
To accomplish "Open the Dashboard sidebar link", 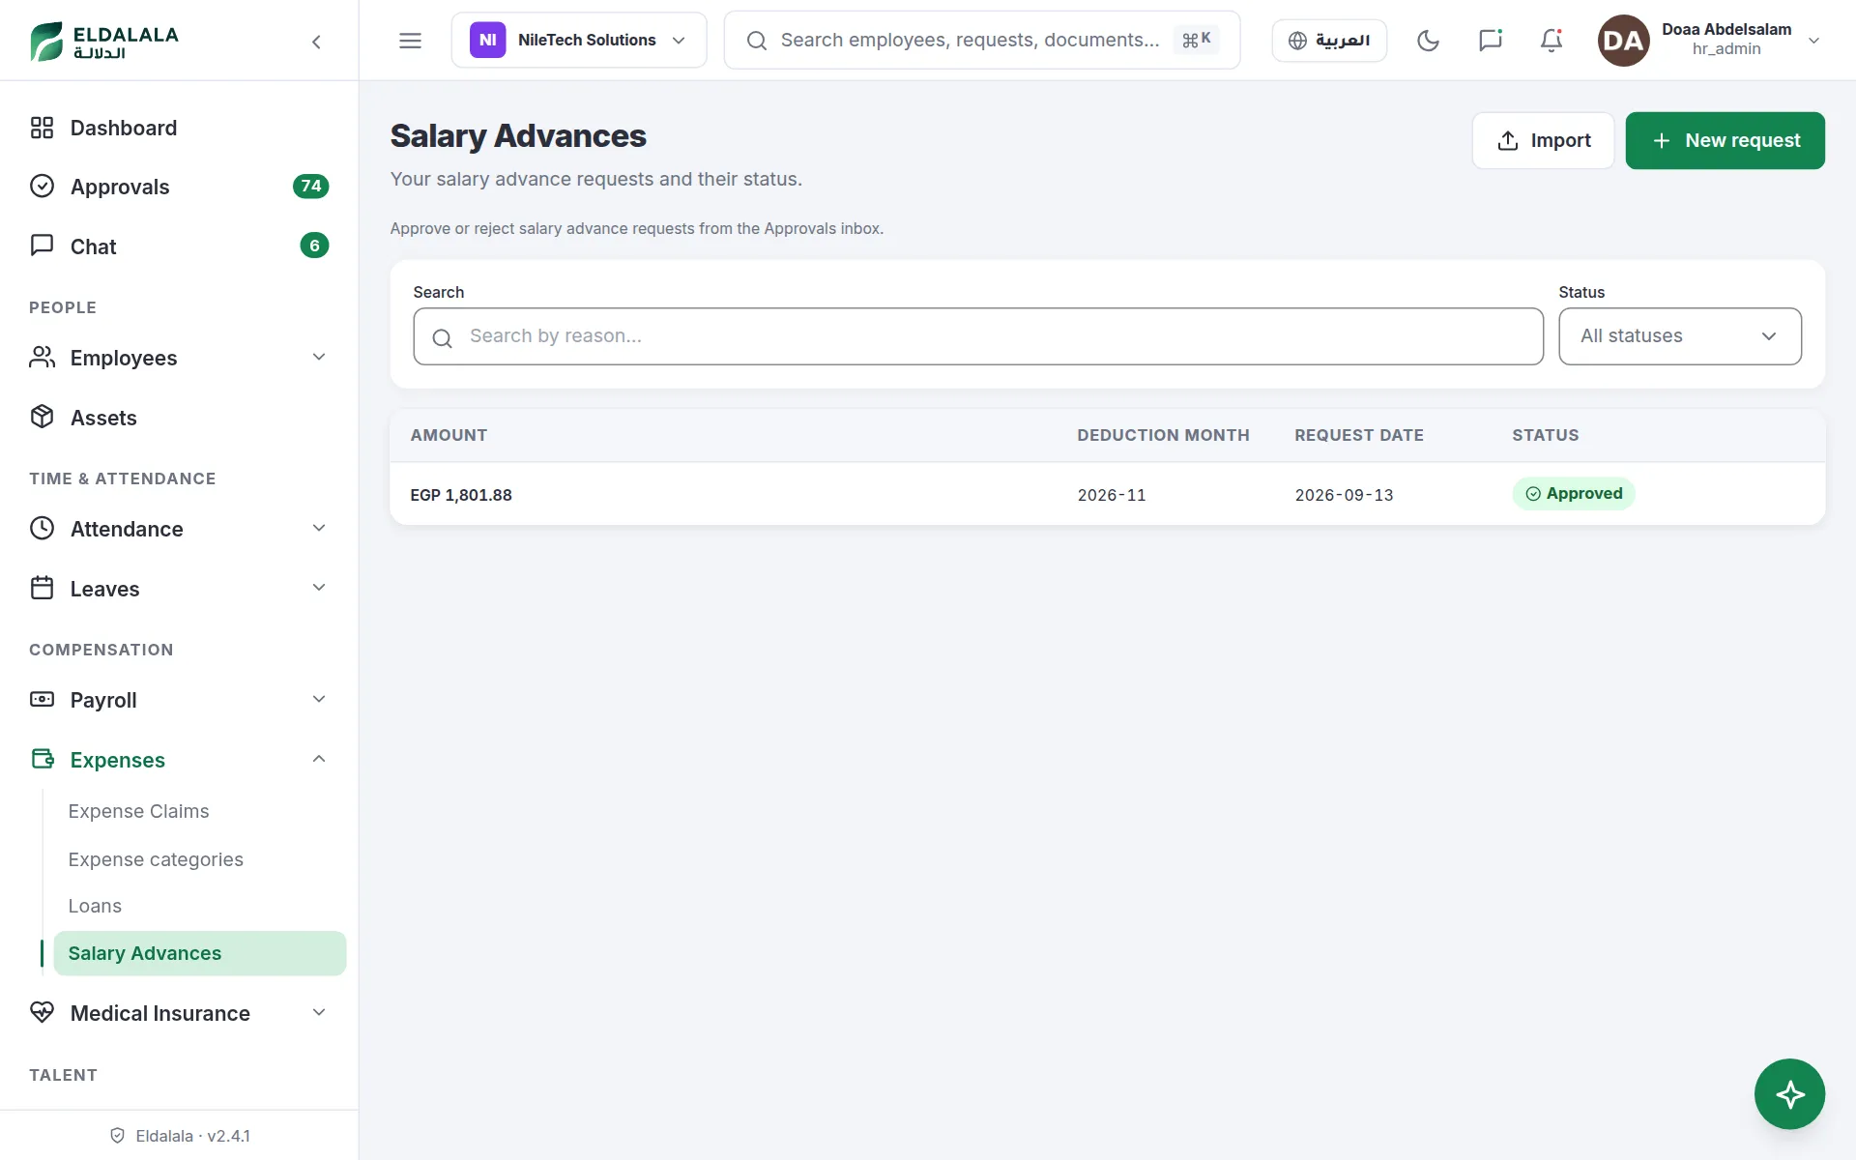I will [x=179, y=128].
